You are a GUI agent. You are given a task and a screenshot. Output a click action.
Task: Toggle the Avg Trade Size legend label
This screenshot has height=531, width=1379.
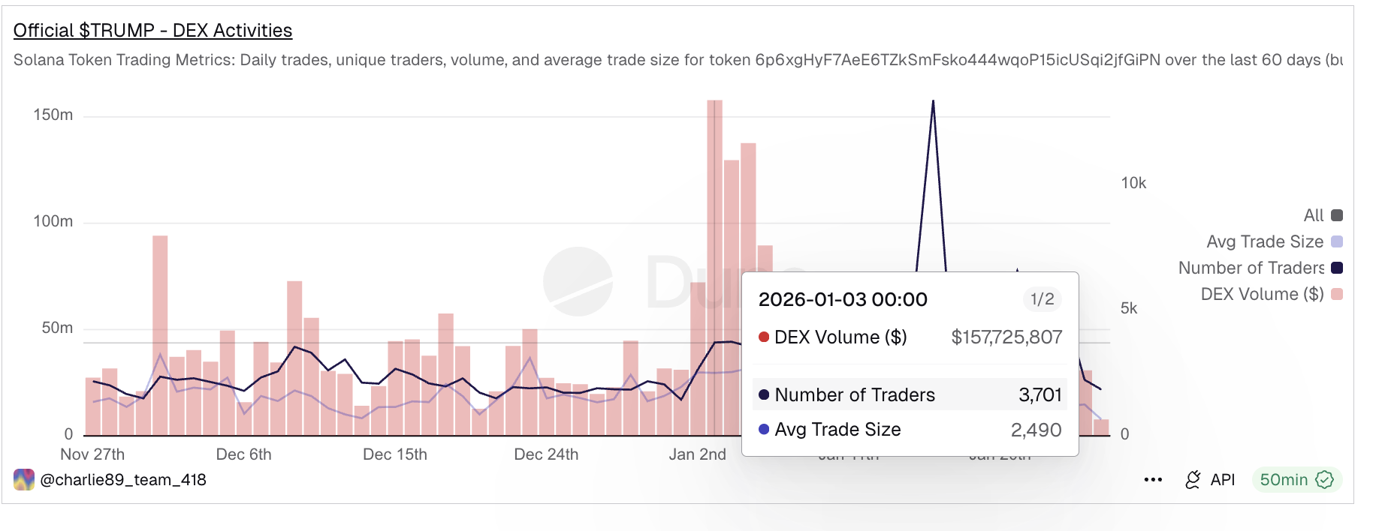coord(1265,241)
